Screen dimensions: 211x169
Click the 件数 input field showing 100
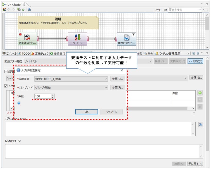(x=43, y=96)
